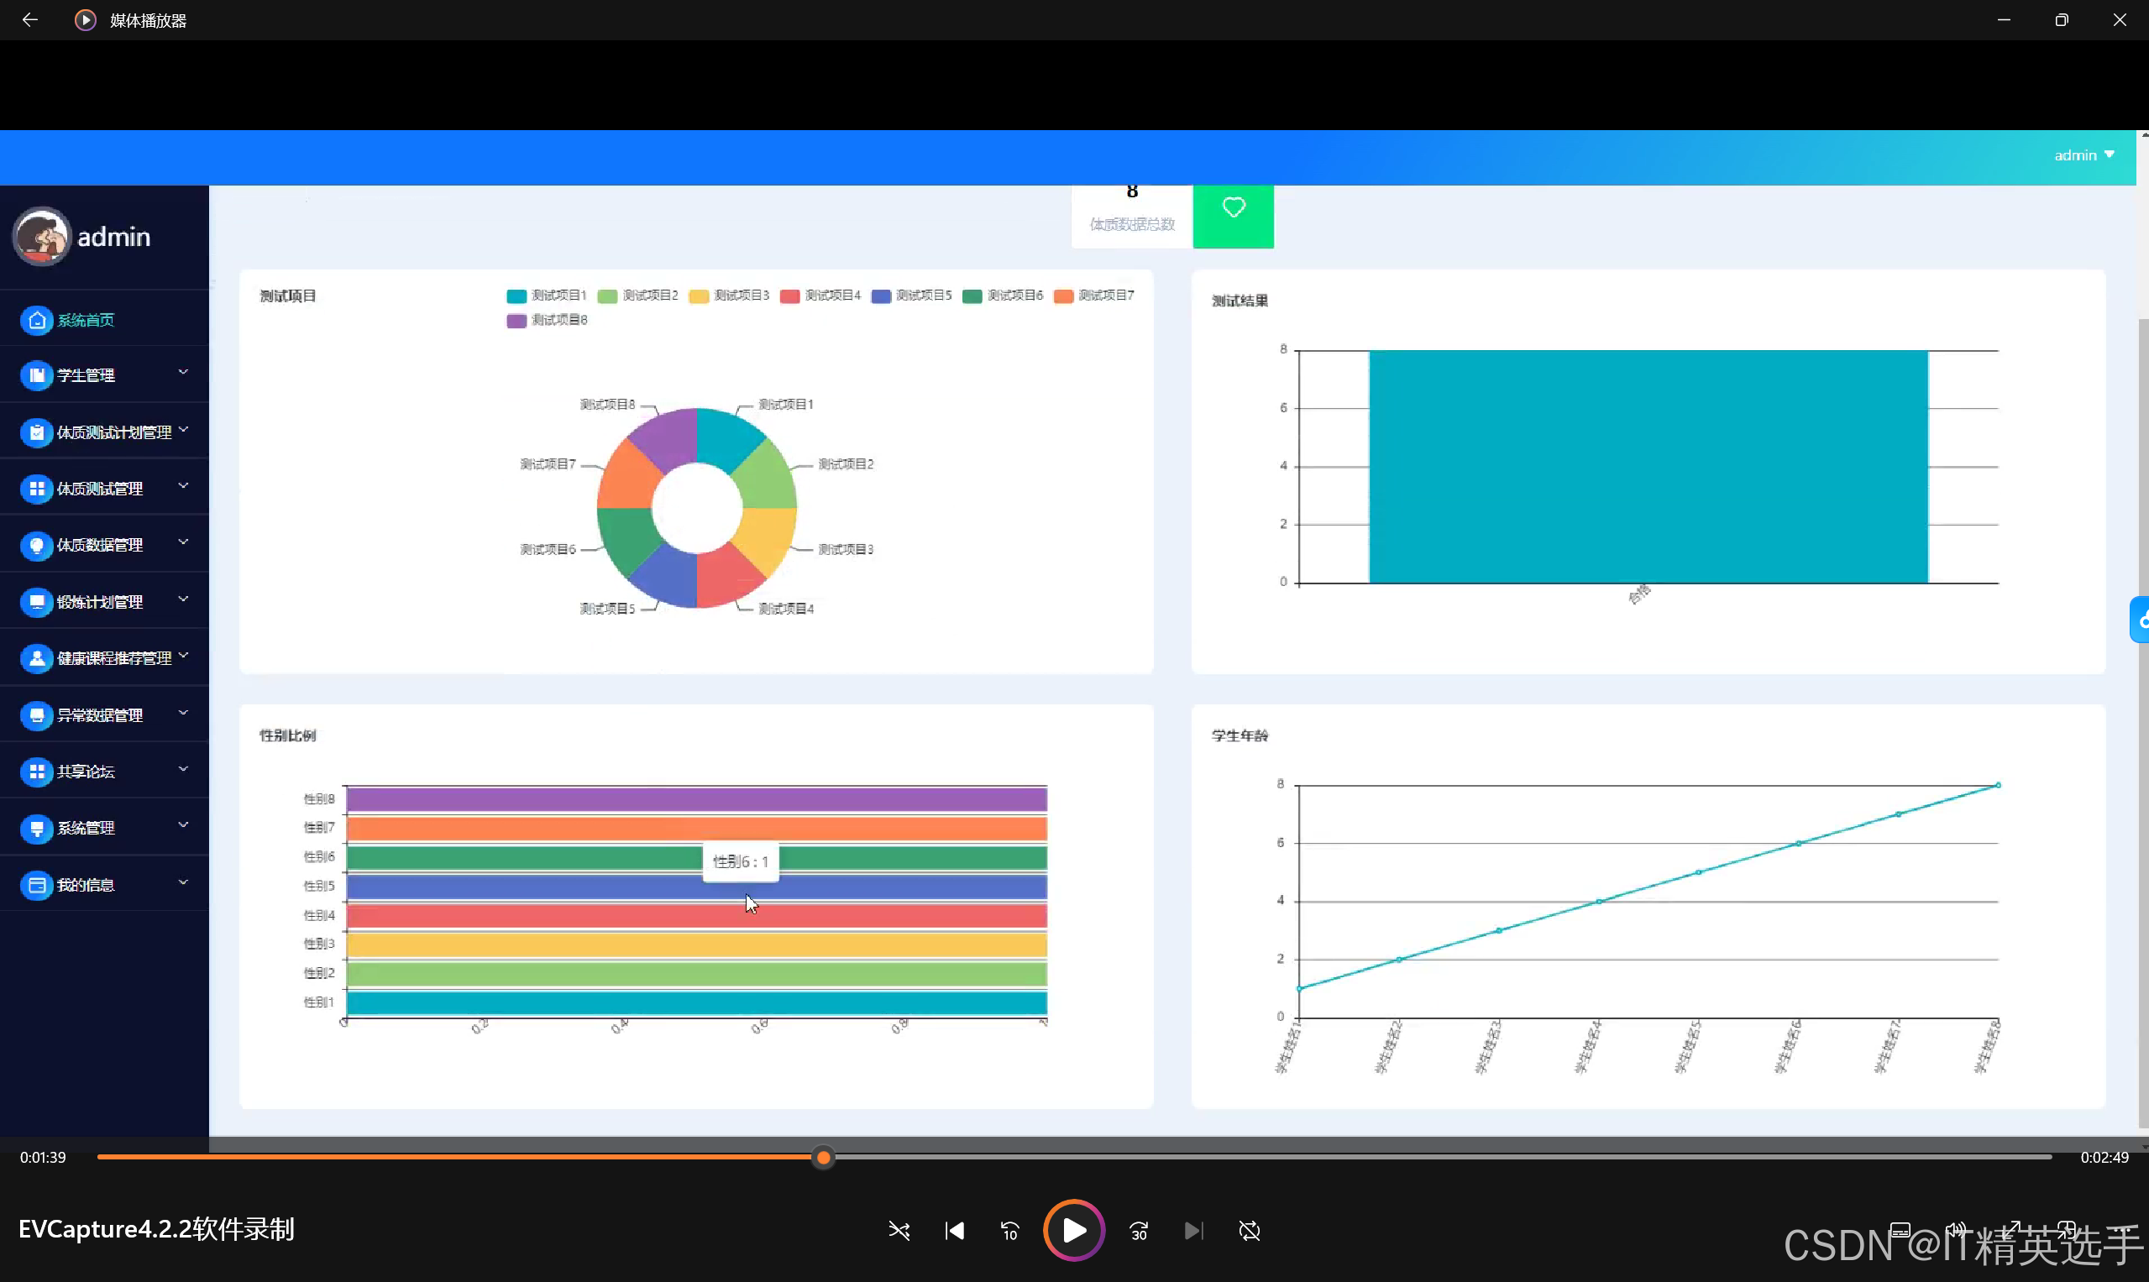Toggle 测试项目3 legend item
Image resolution: width=2149 pixels, height=1282 pixels.
(729, 296)
